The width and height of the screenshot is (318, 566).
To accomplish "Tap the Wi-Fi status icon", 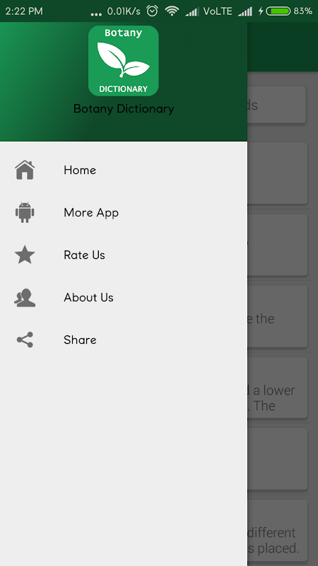I will 172,11.
